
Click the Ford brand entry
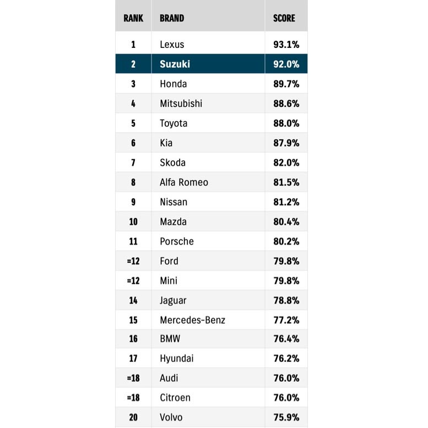(x=169, y=261)
